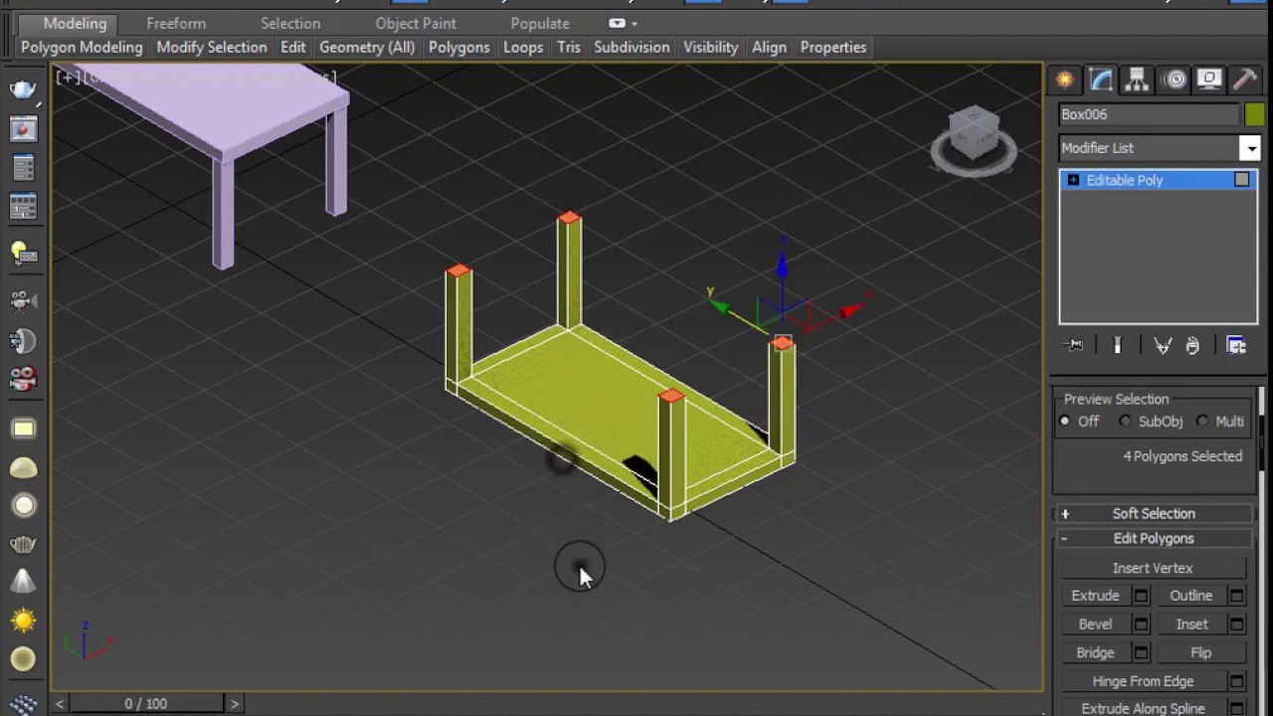Click the Pin Stack icon

1075,345
